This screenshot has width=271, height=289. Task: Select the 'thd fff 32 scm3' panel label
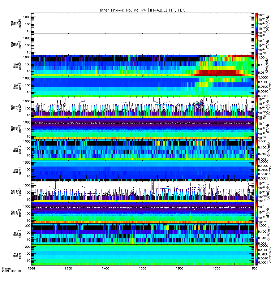coord(16,129)
